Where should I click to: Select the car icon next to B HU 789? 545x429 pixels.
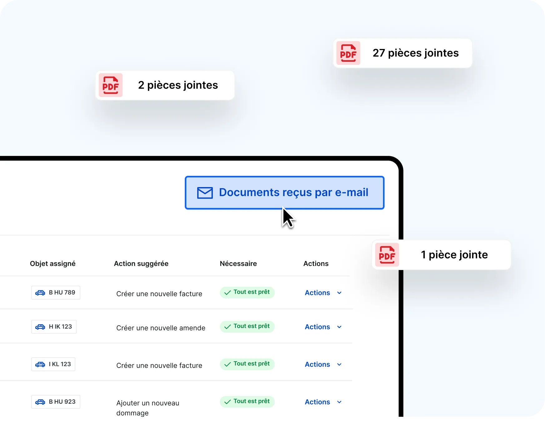[41, 293]
